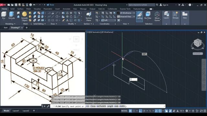
Task: Click the MODEL space status button
Action: pos(124,111)
